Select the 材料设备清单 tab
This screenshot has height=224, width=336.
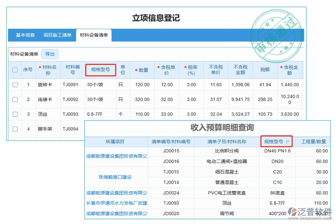click(94, 35)
